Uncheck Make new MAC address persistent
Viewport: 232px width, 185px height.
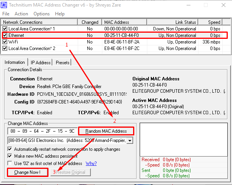[10, 156]
